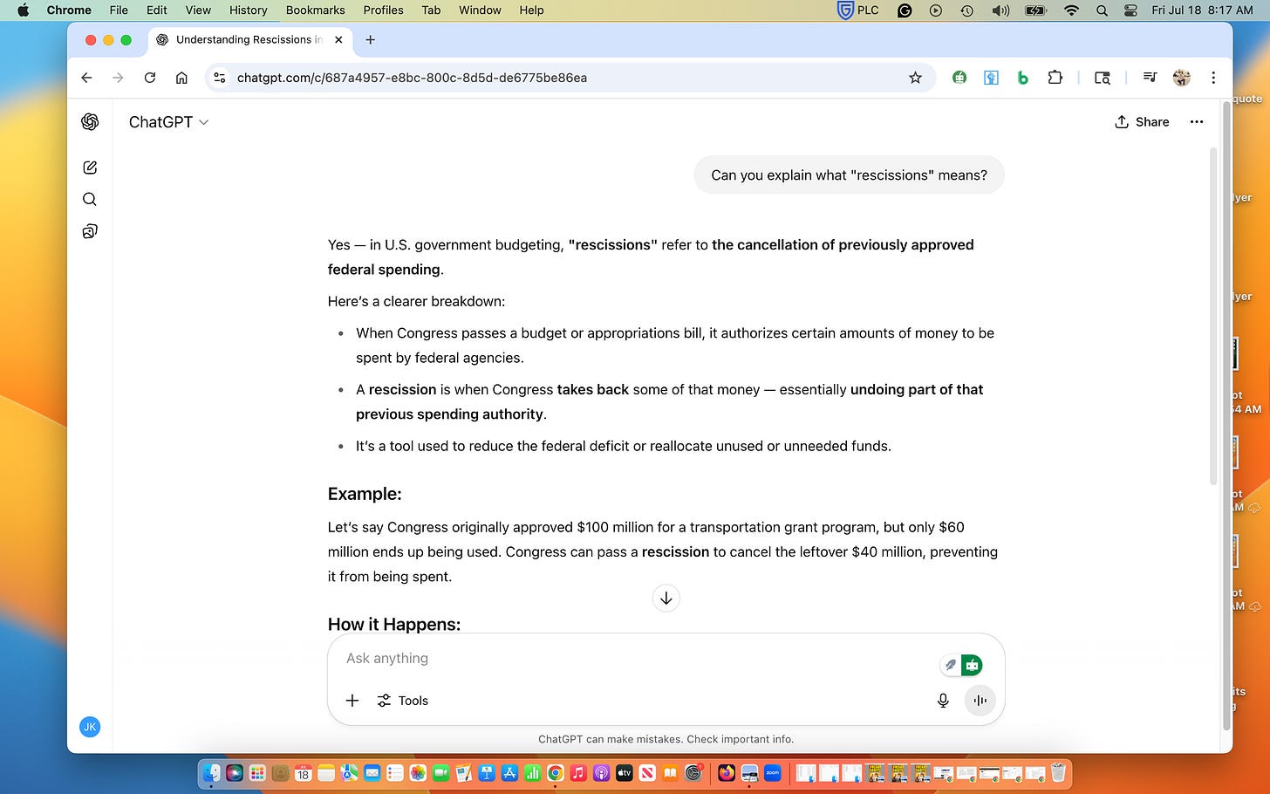1270x794 pixels.
Task: Launch Finder from the Dock
Action: [212, 773]
